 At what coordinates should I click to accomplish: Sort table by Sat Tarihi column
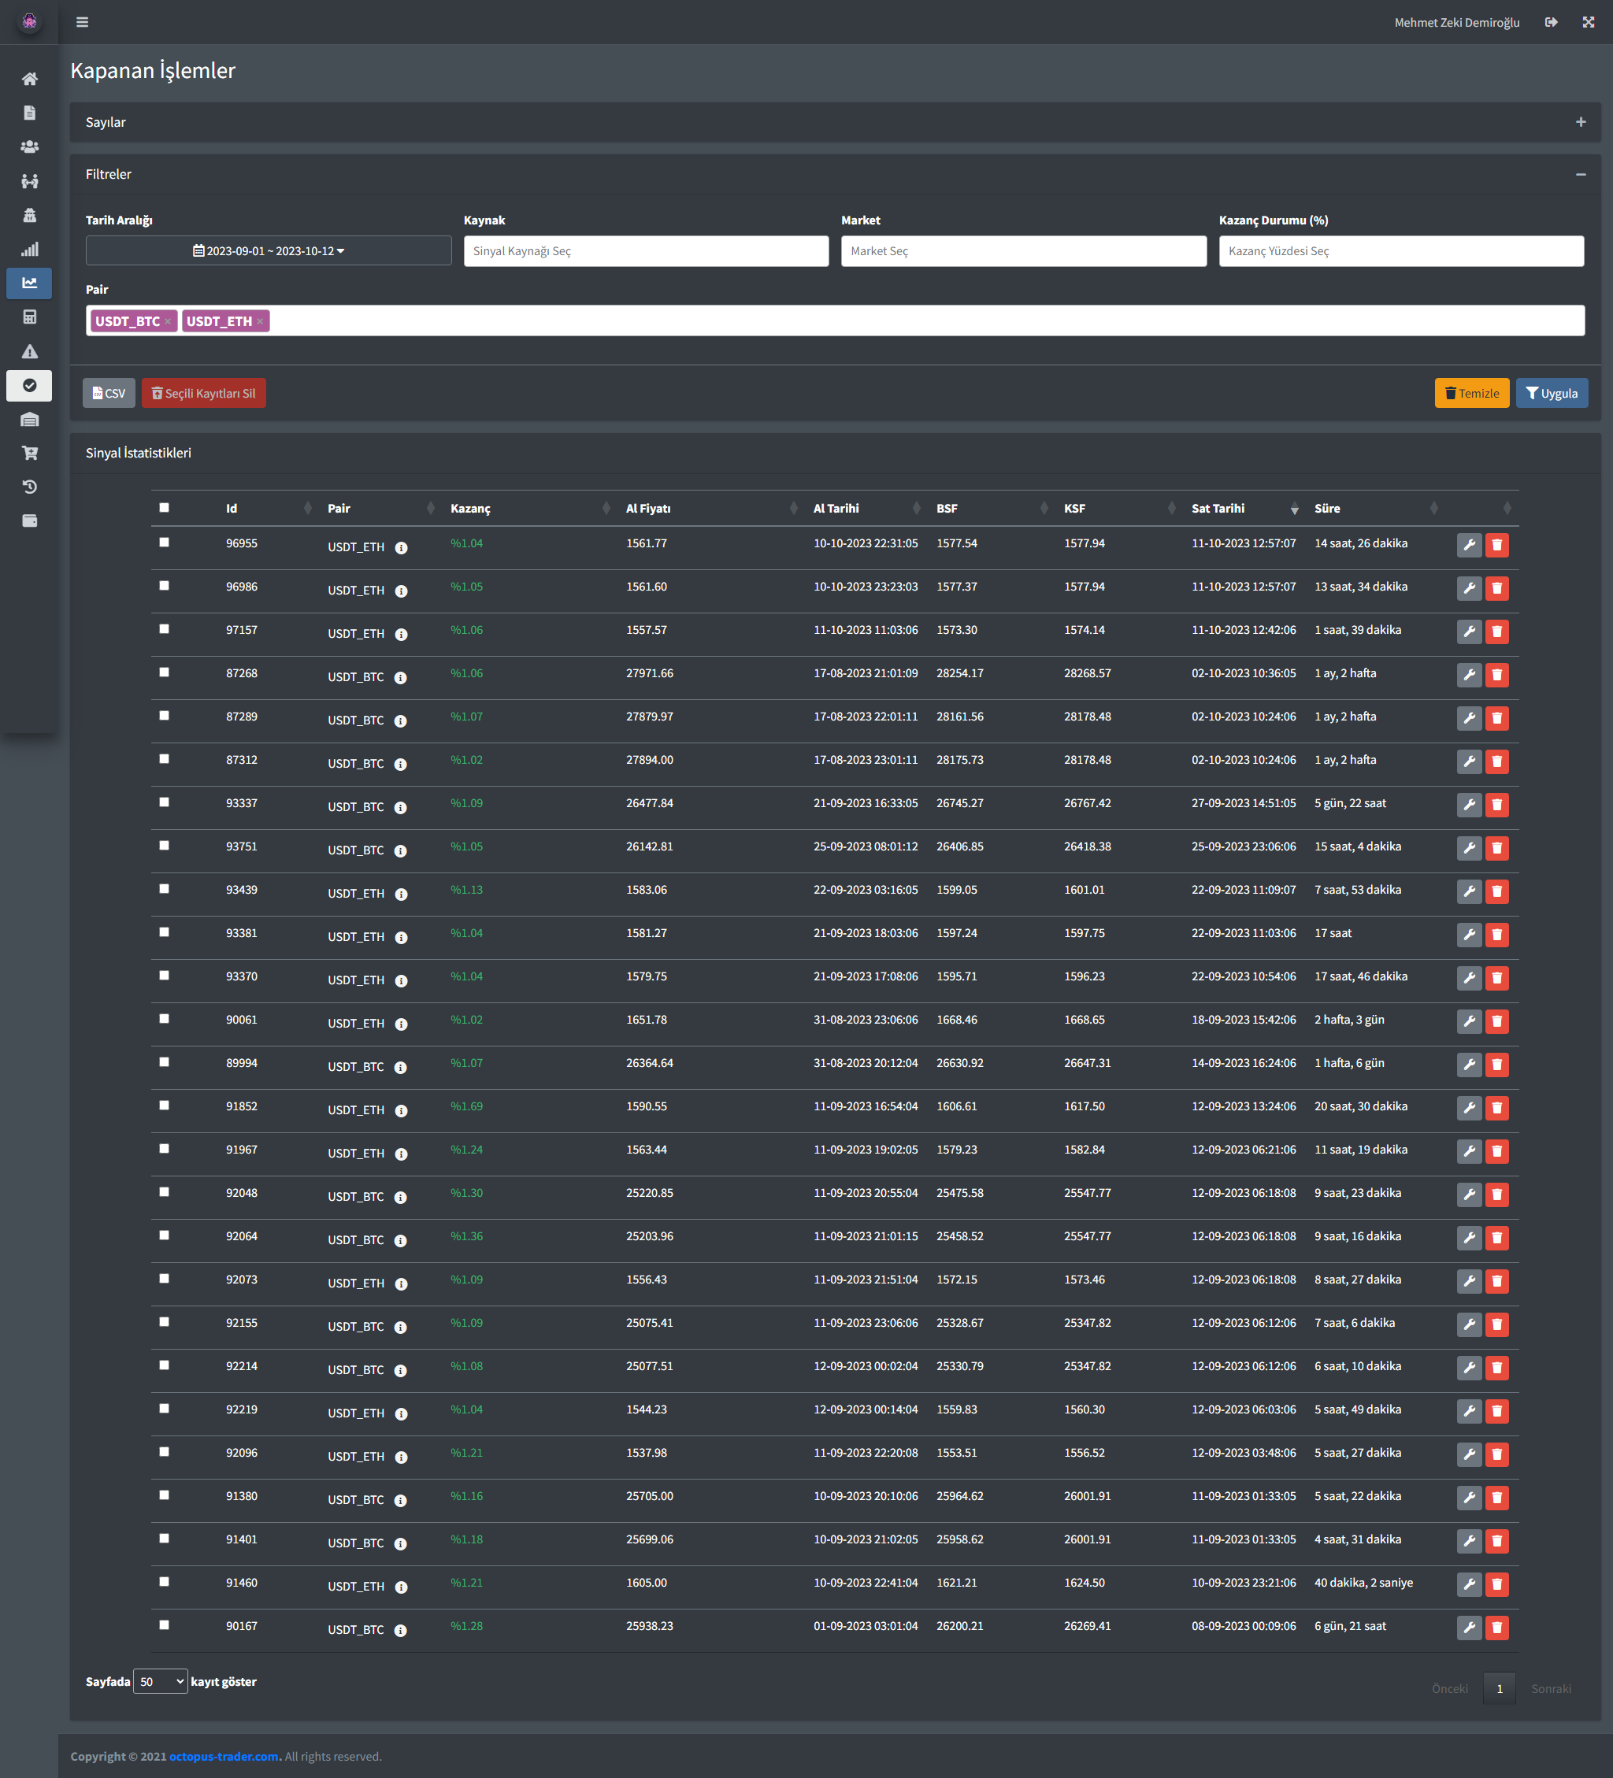tap(1244, 508)
